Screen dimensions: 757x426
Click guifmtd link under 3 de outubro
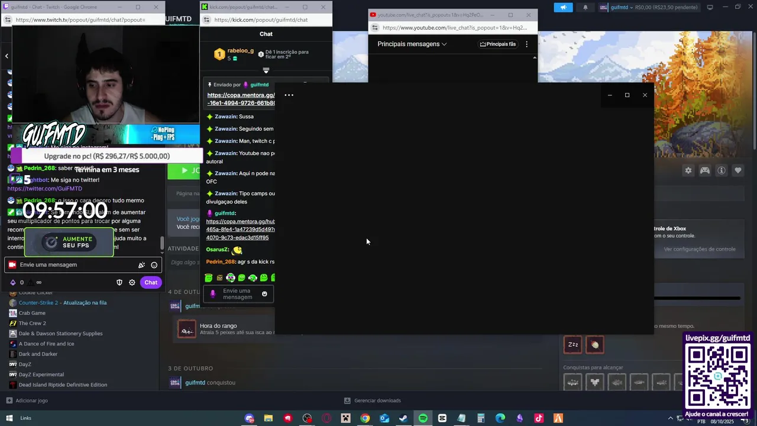(195, 383)
